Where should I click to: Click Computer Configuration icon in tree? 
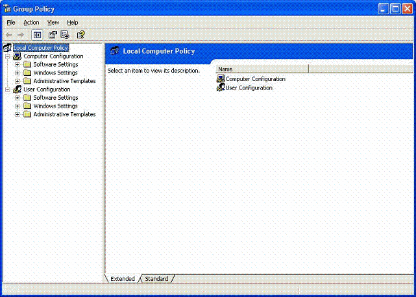18,56
